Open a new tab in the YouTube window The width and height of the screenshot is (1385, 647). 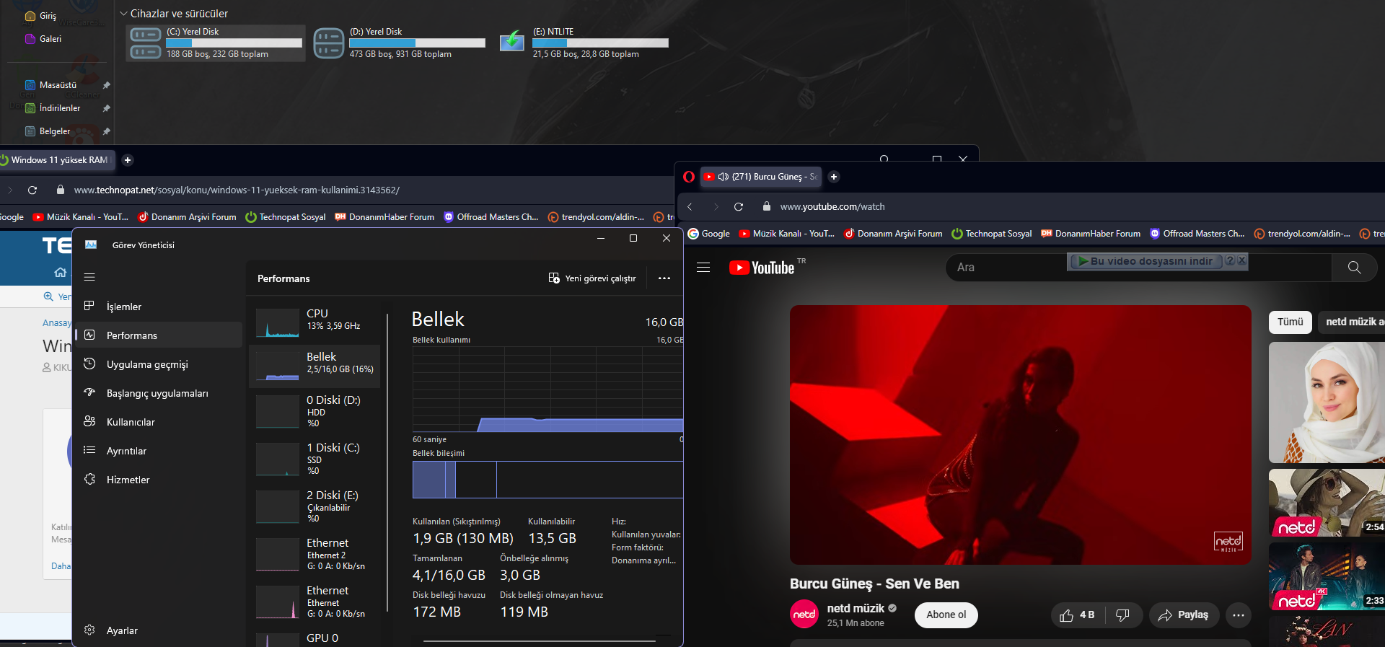[834, 177]
